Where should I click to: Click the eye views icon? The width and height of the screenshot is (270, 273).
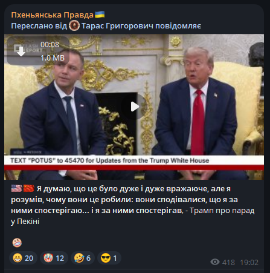(x=215, y=262)
